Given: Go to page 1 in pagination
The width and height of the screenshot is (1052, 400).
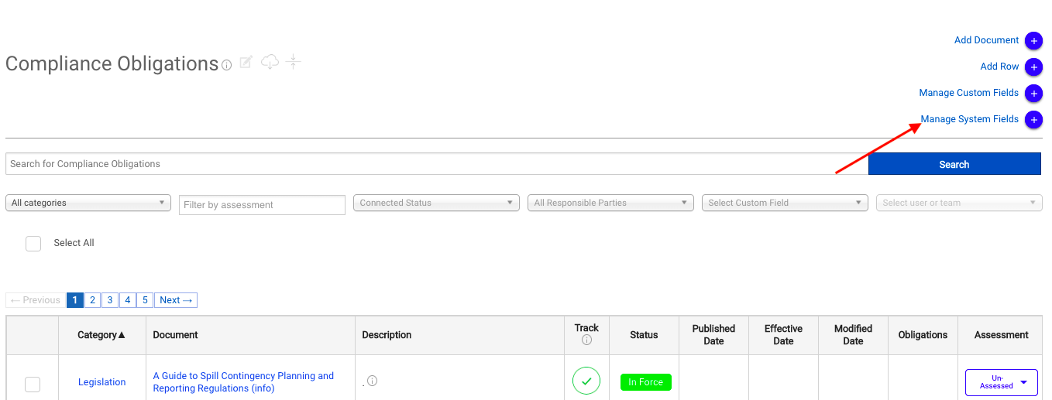Looking at the screenshot, I should [74, 300].
